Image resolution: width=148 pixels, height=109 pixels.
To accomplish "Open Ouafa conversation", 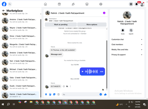I will point(20,87).
